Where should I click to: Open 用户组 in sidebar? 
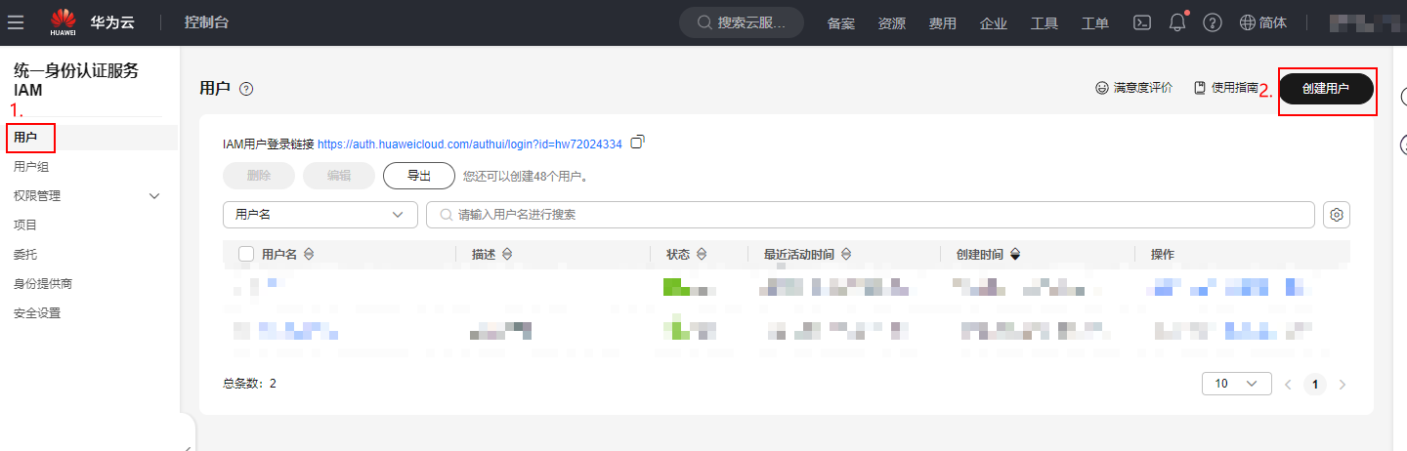31,167
